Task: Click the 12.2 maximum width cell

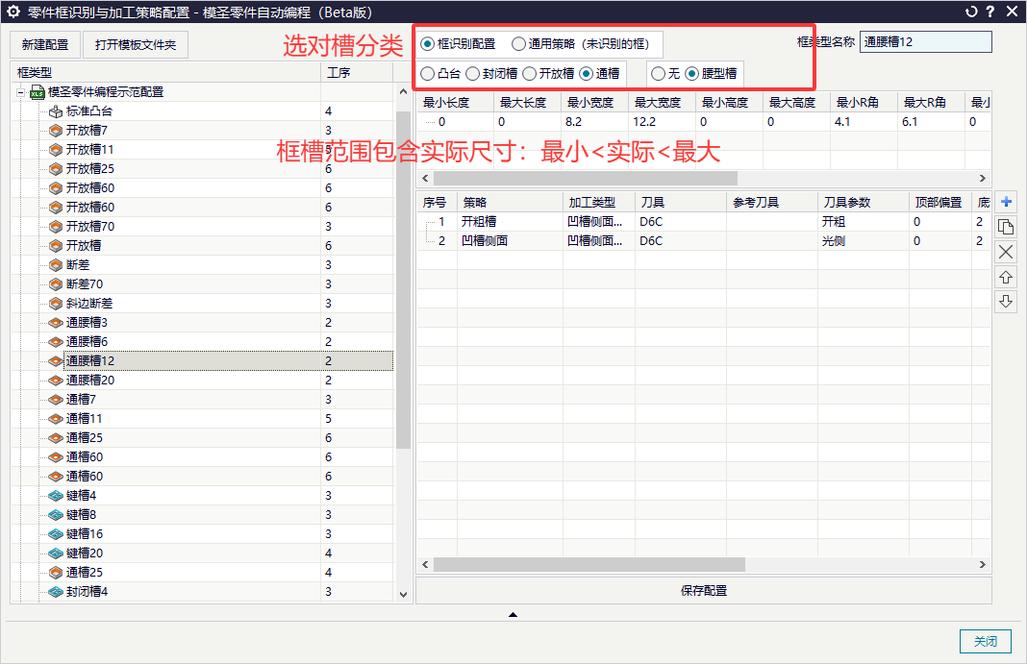Action: pos(663,122)
